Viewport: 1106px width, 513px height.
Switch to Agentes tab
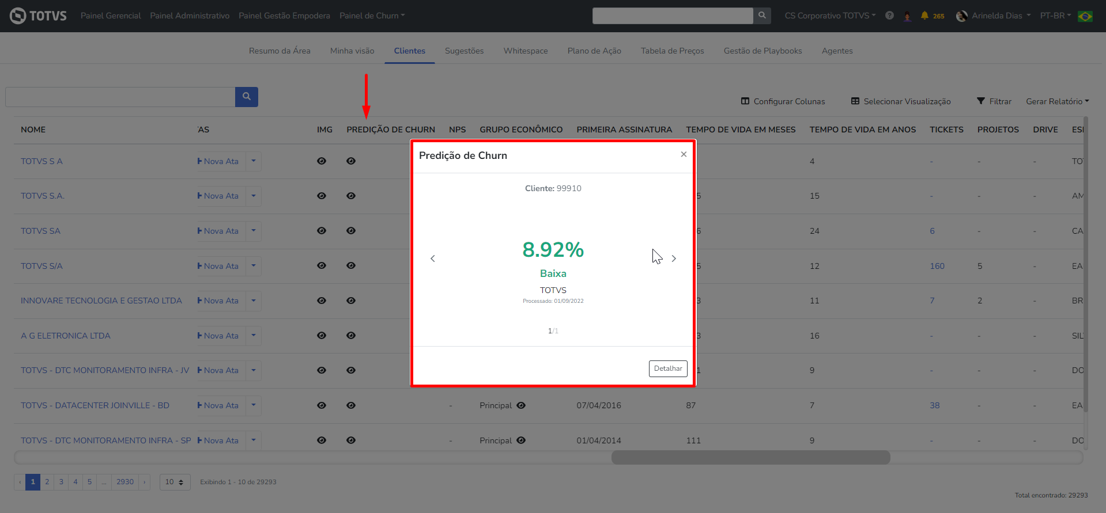pyautogui.click(x=837, y=51)
